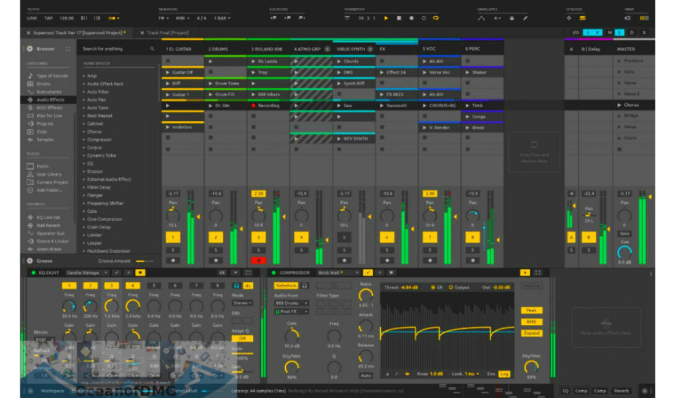Select Instruments category in browser sidebar

[x=48, y=92]
